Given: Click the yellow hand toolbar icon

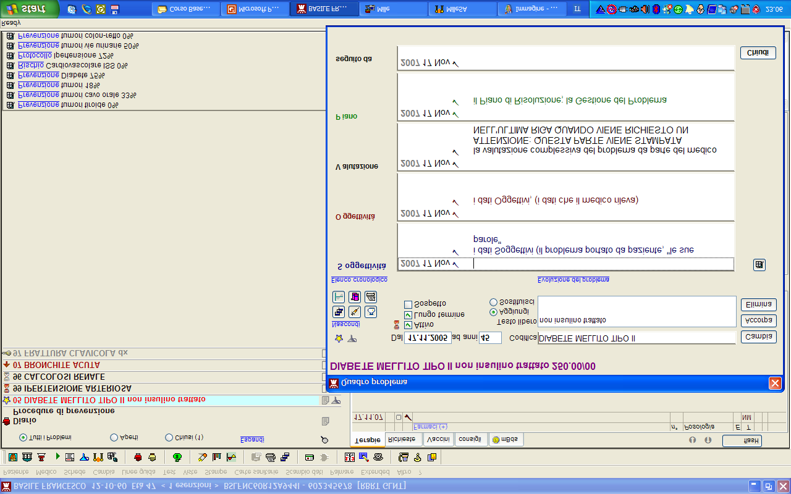Looking at the screenshot, I should tap(152, 457).
